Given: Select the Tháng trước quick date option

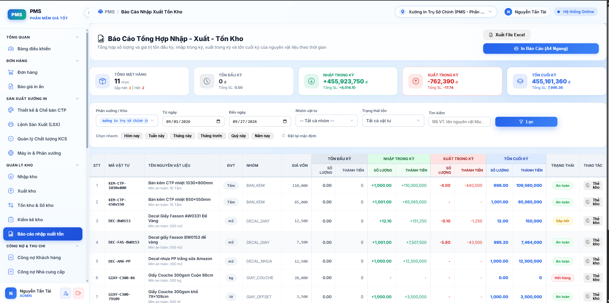Looking at the screenshot, I should click(211, 136).
